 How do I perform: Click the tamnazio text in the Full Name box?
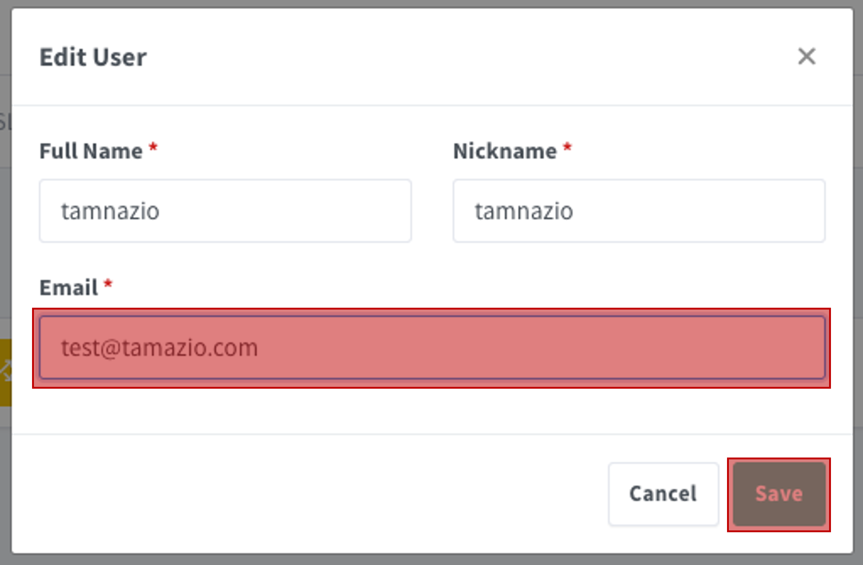(x=110, y=211)
